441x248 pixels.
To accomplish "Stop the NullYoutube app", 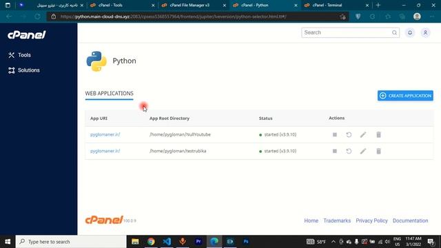I will (x=335, y=135).
